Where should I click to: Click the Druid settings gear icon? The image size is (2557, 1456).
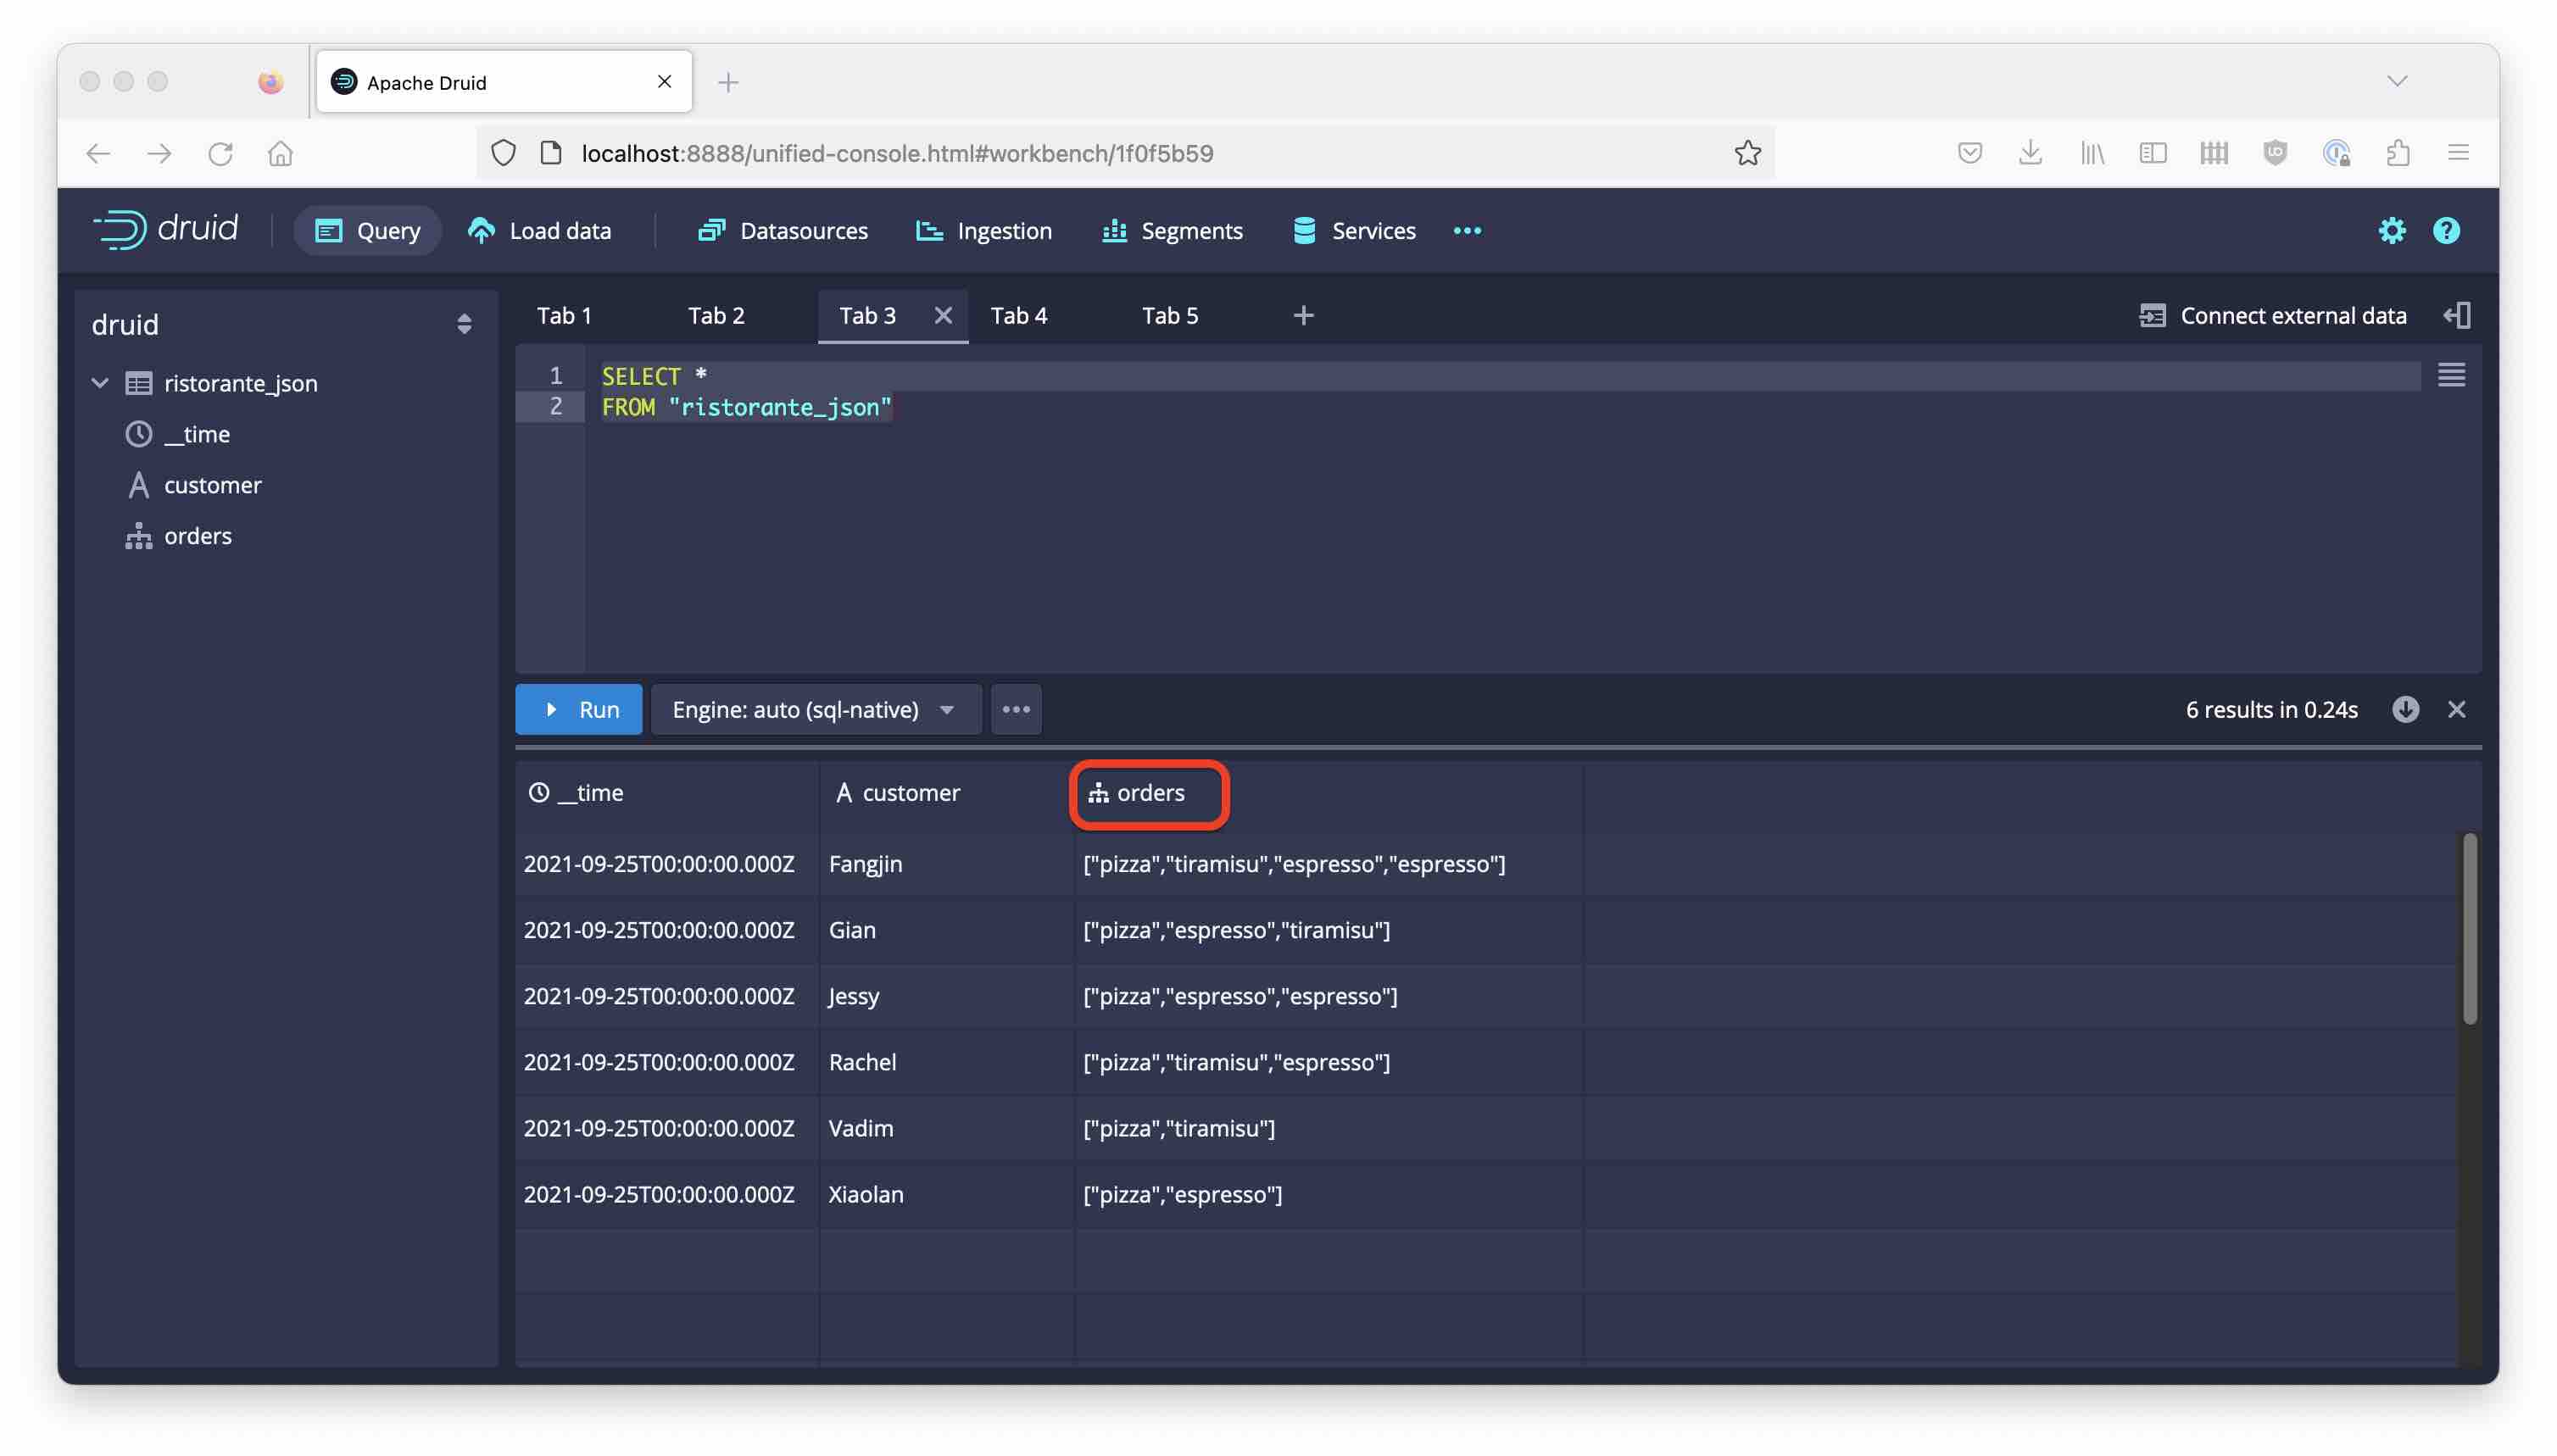pyautogui.click(x=2391, y=231)
